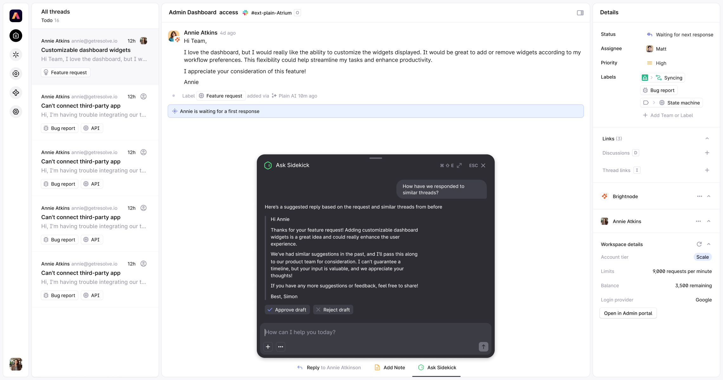Open the Status dropdown in Details
Screen dimensions: 723x380
[x=680, y=35]
